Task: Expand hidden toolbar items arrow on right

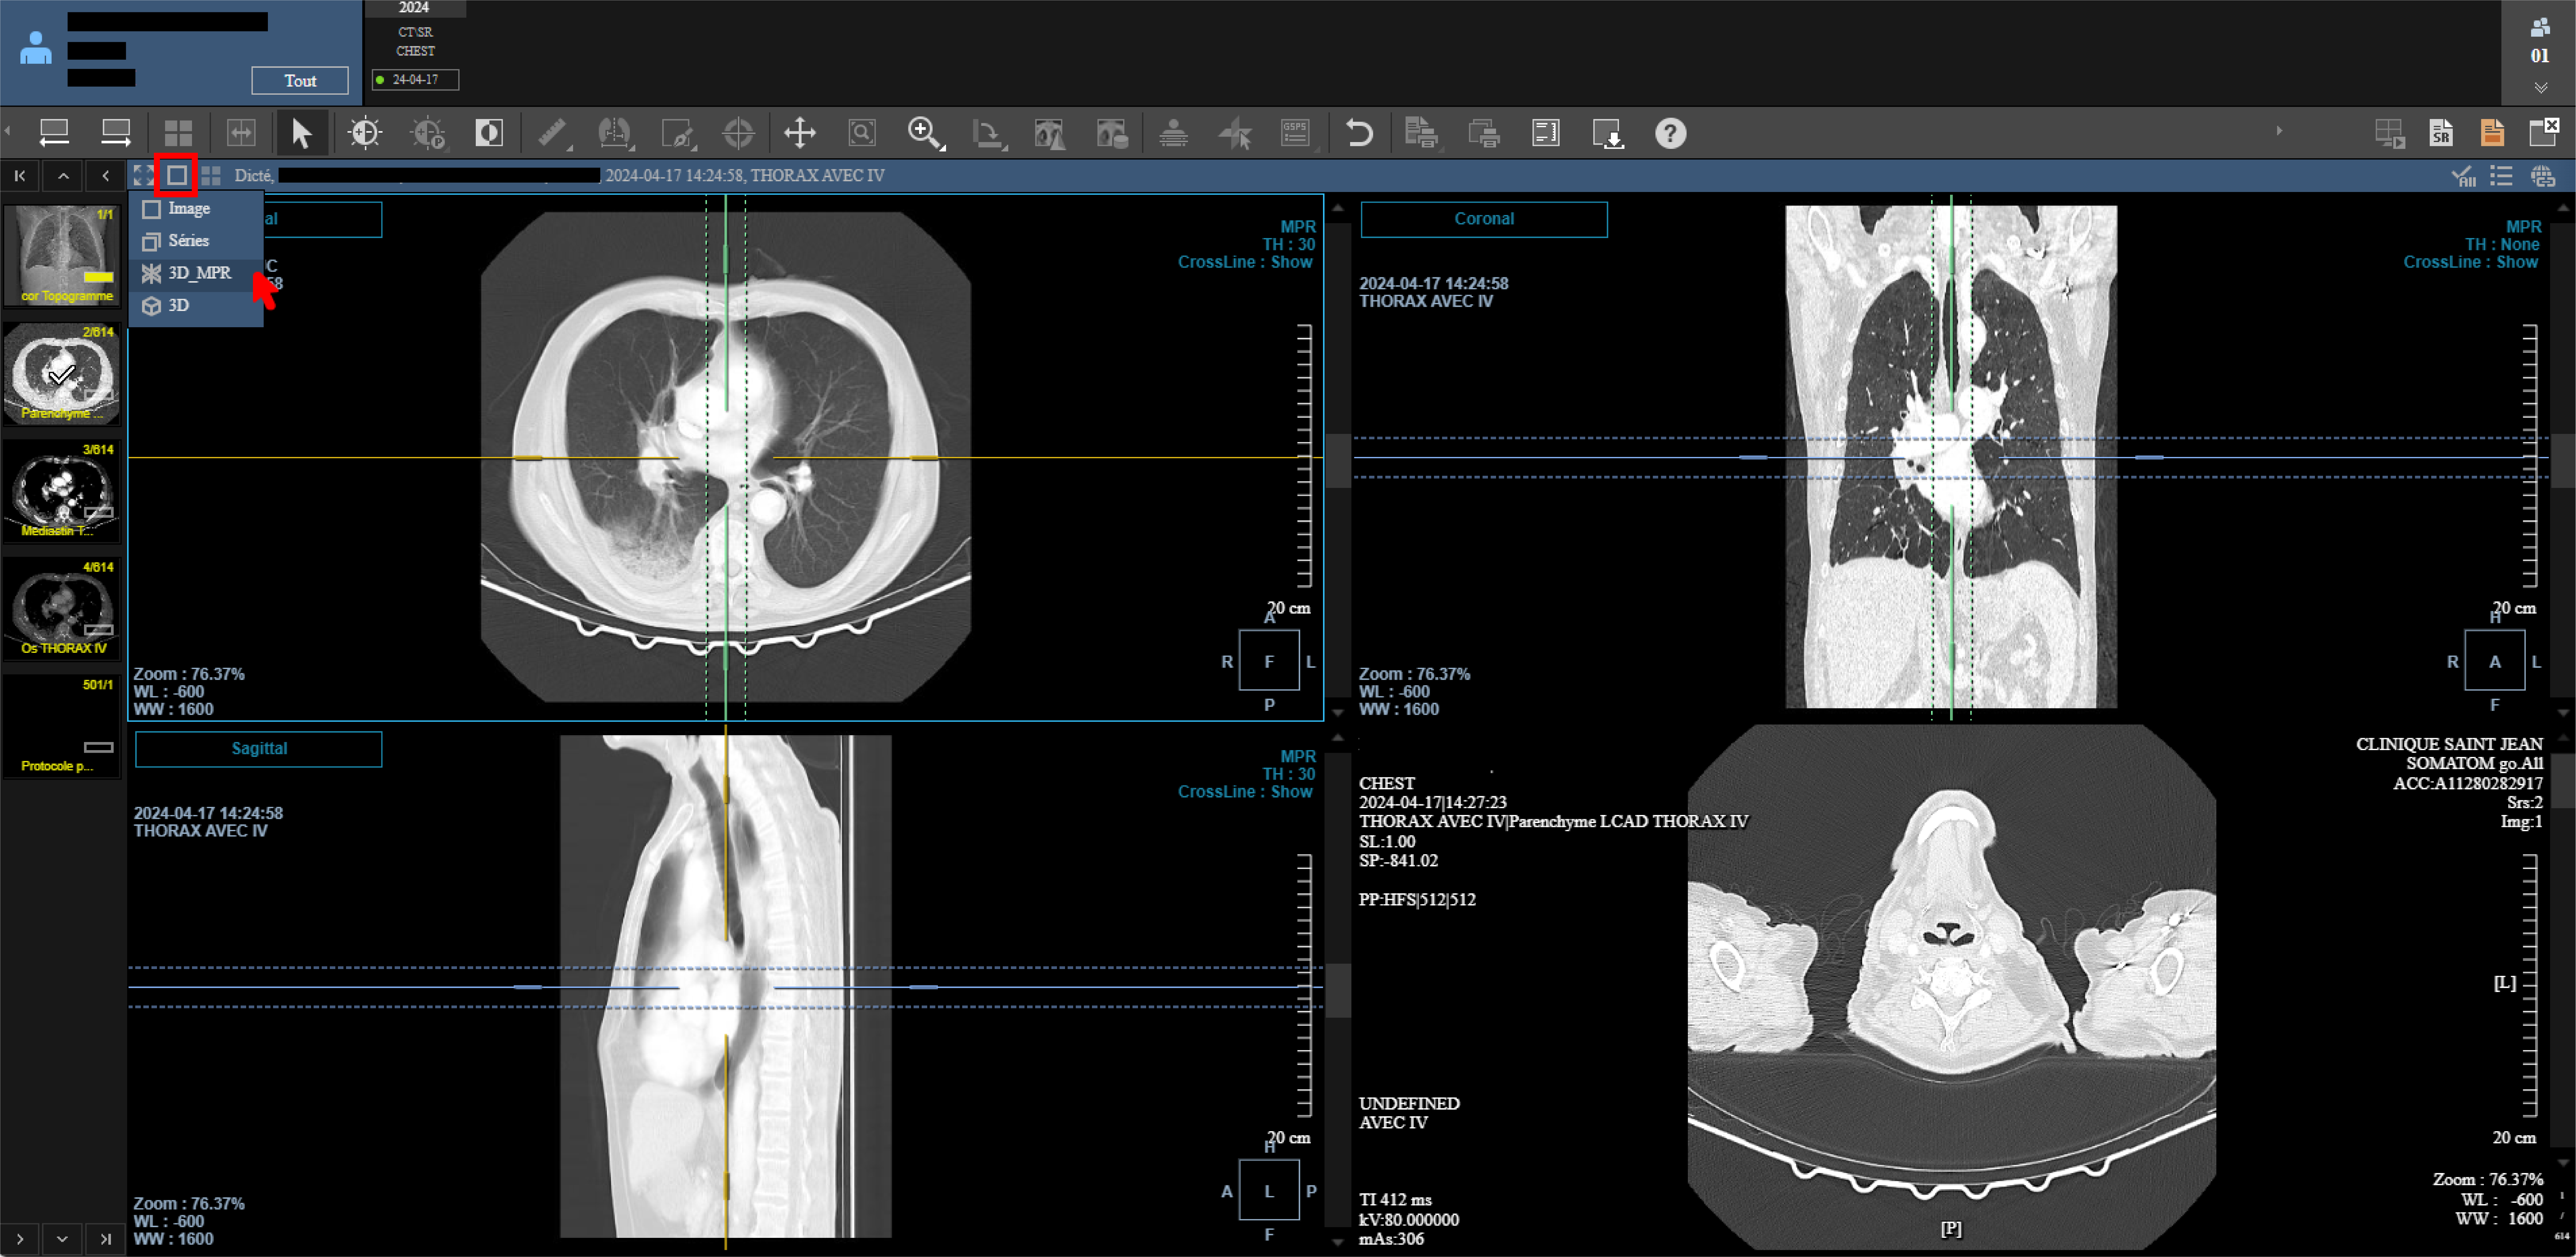Action: pos(2279,131)
